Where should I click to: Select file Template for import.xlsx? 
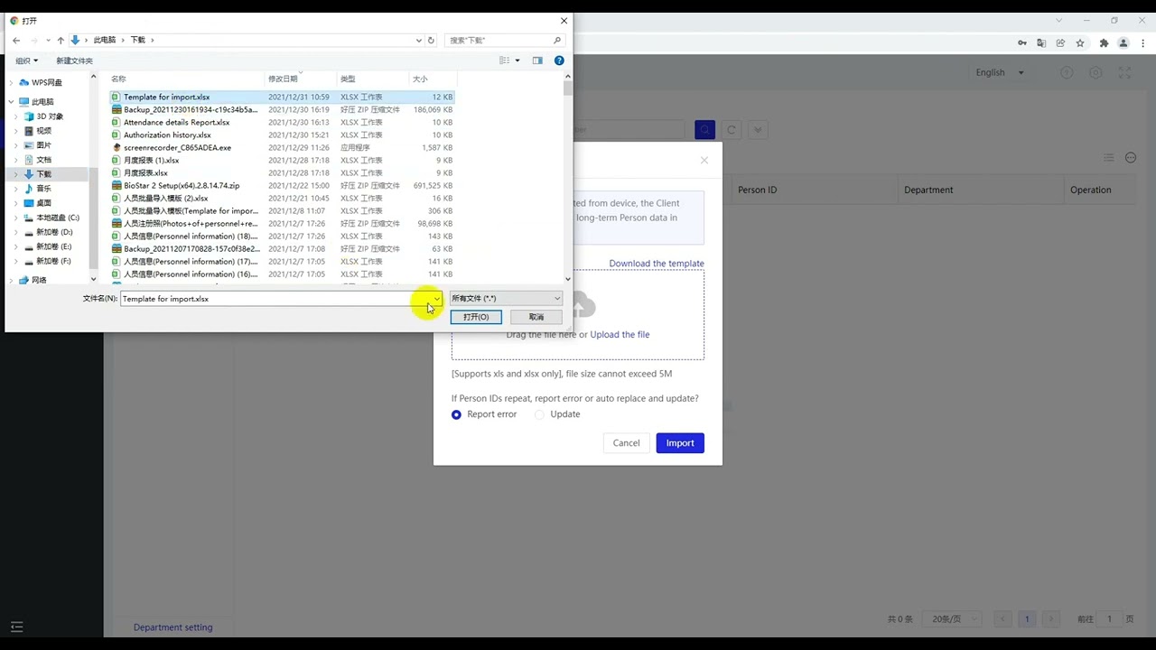click(167, 97)
